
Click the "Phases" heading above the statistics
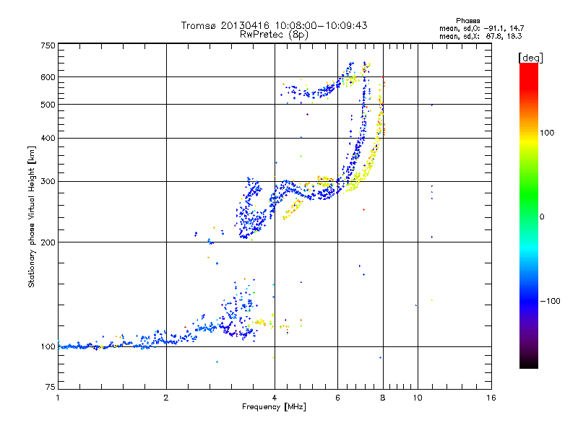[467, 21]
